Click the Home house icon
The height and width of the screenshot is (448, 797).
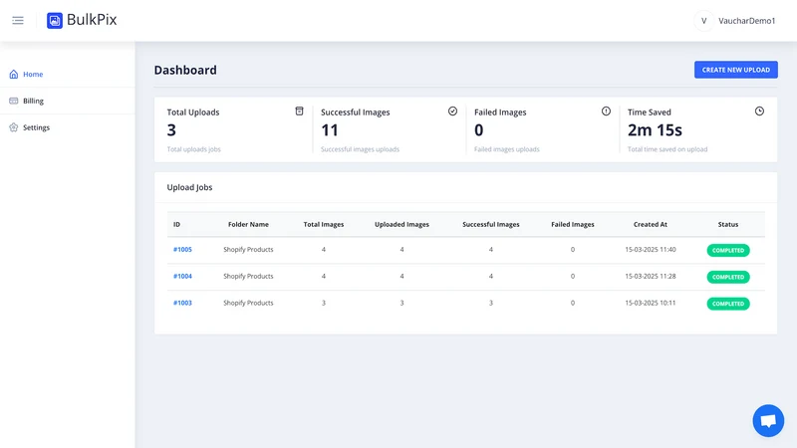(14, 74)
